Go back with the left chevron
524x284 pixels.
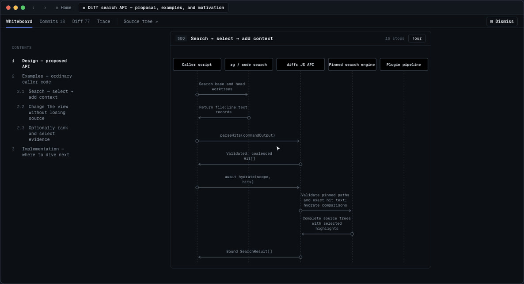pyautogui.click(x=34, y=8)
